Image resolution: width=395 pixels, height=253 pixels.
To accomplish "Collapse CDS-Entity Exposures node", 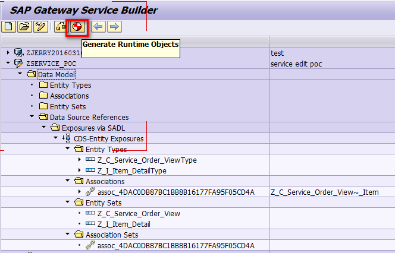I will [56, 138].
